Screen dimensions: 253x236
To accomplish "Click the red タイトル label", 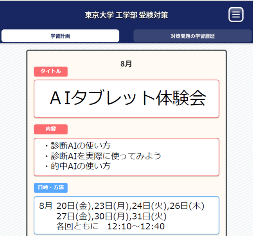I will [51, 72].
